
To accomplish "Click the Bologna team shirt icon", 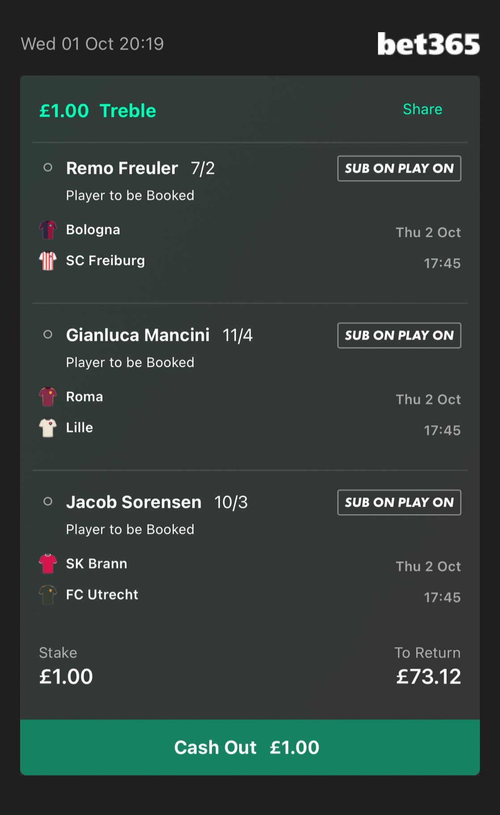I will click(x=48, y=230).
